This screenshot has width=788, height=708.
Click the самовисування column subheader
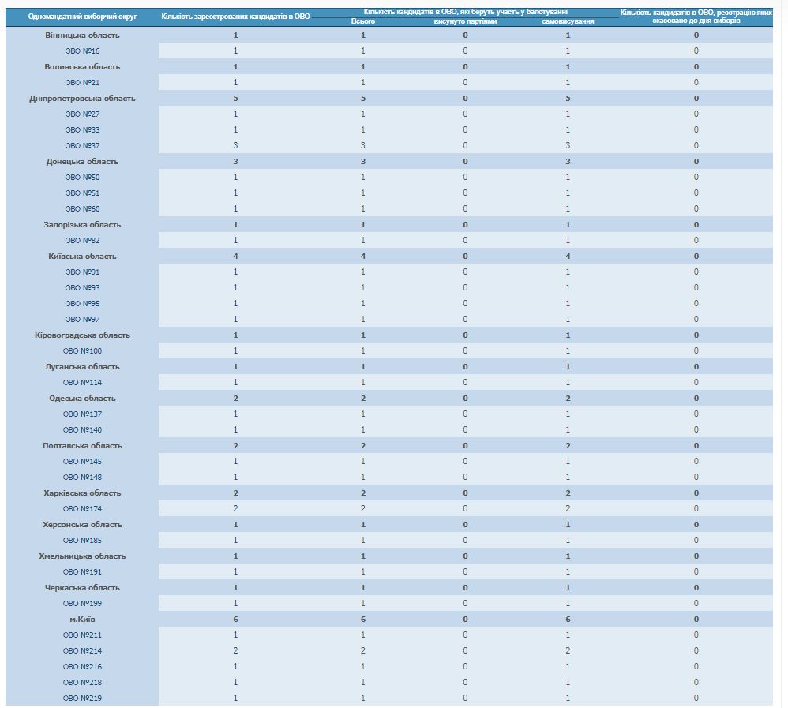tap(567, 22)
